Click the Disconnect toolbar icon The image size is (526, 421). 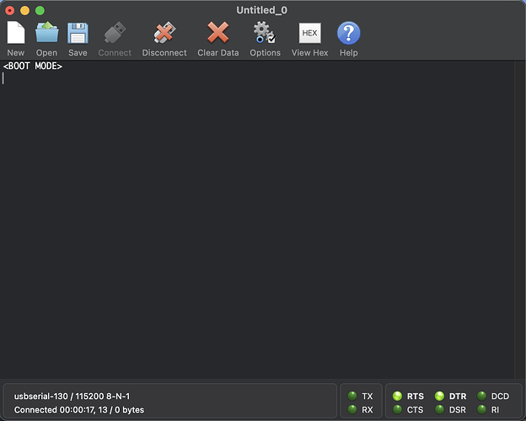pyautogui.click(x=164, y=34)
